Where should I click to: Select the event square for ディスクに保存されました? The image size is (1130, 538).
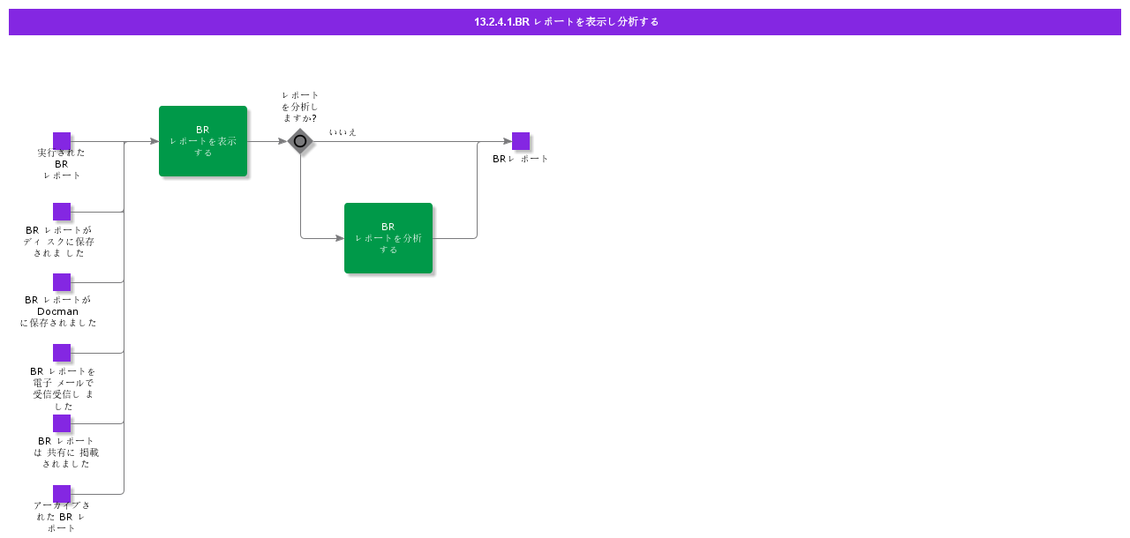[62, 212]
